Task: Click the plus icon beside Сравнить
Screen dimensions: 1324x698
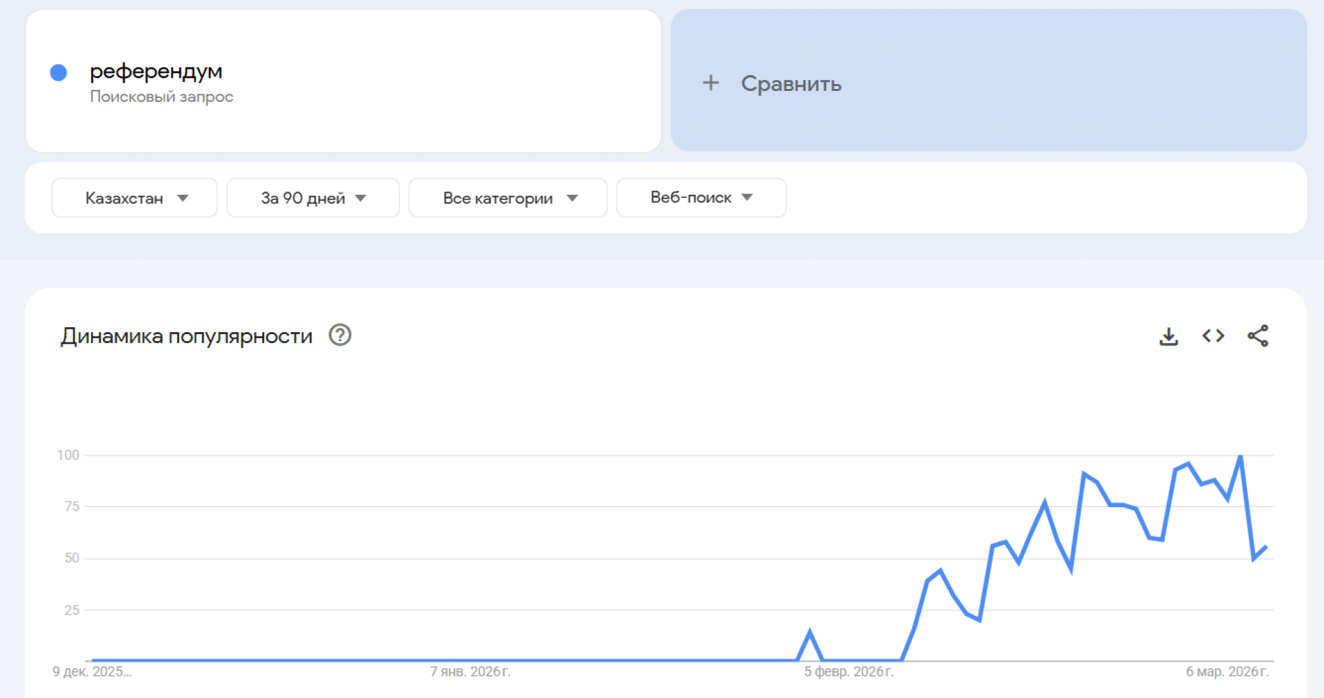Action: 710,83
